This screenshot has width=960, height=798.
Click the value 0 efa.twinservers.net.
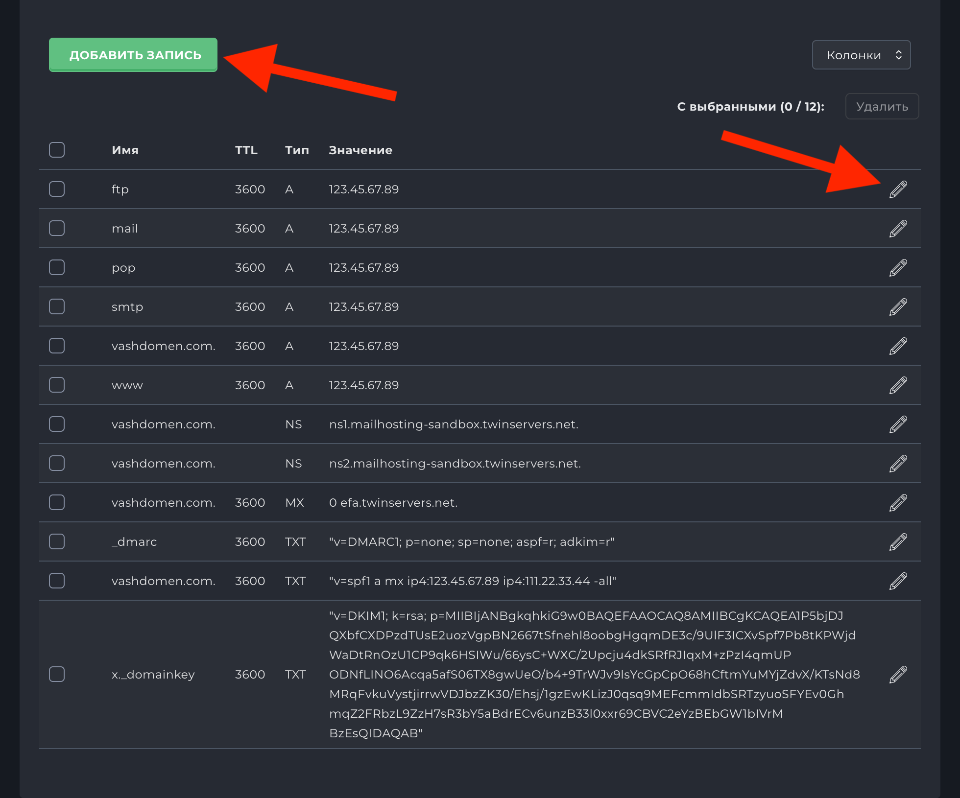393,503
